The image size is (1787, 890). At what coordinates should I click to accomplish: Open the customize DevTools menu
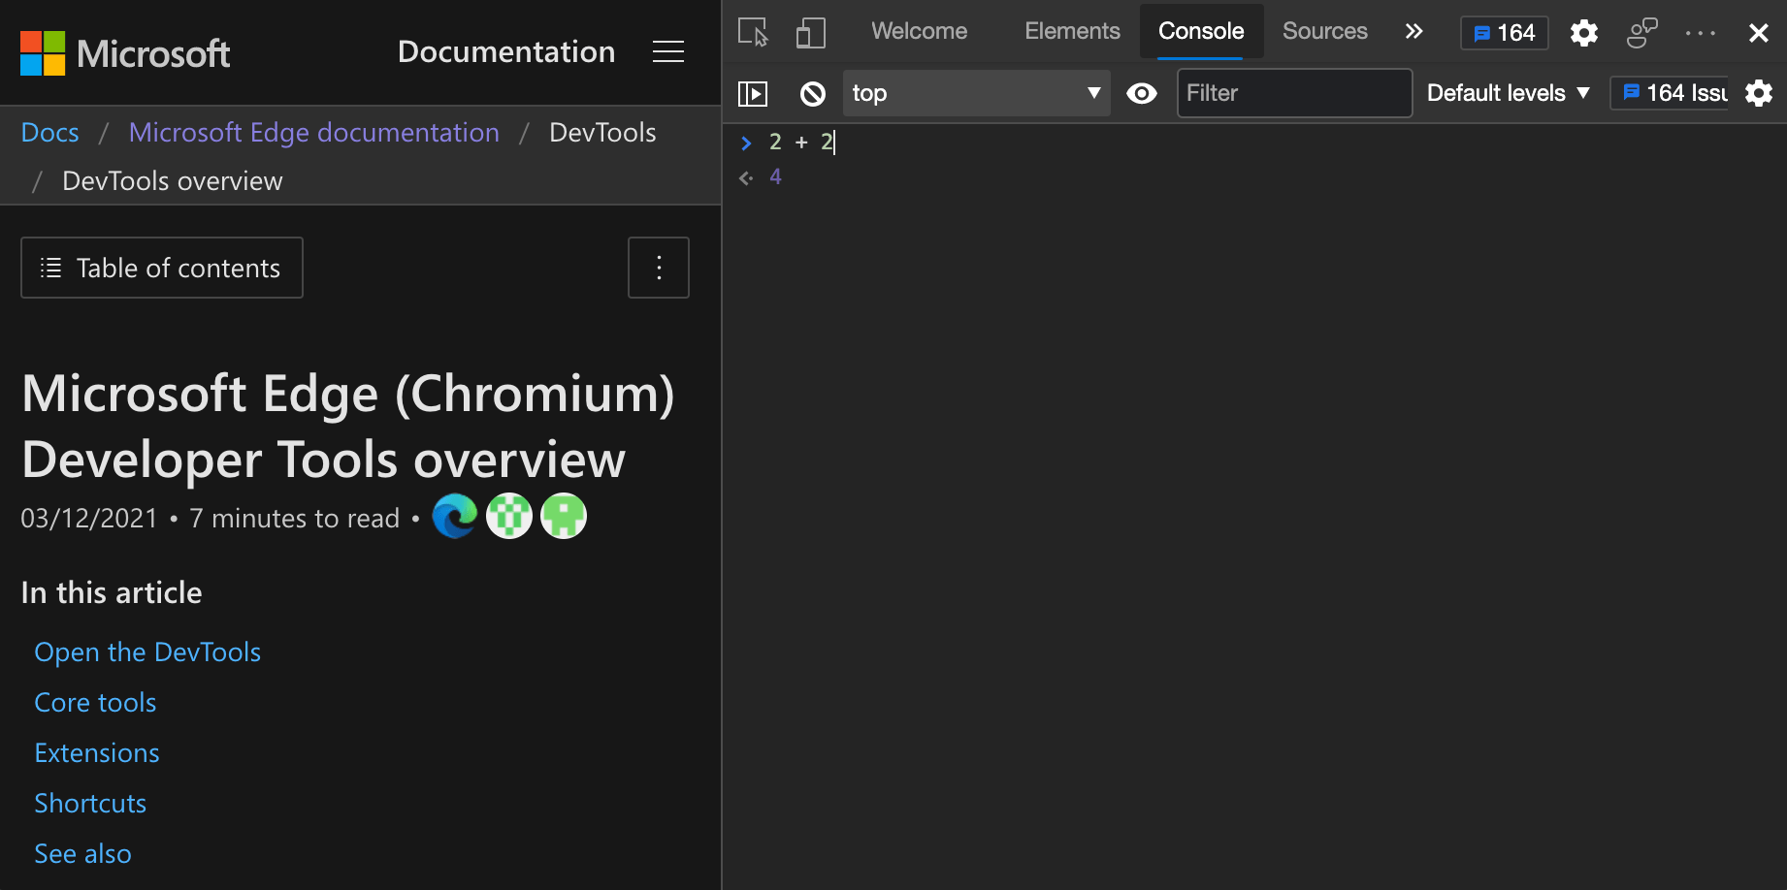(x=1700, y=32)
